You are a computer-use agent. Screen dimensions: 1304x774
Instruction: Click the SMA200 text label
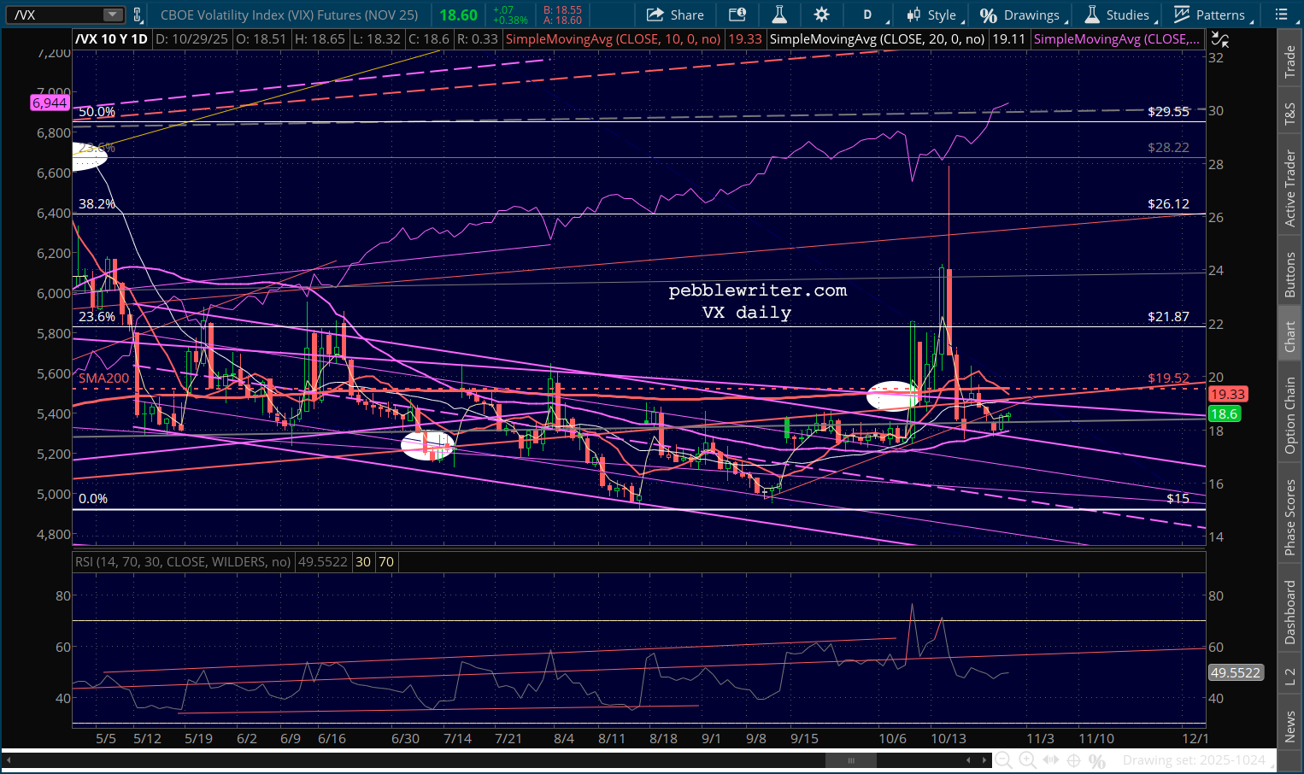tap(104, 378)
